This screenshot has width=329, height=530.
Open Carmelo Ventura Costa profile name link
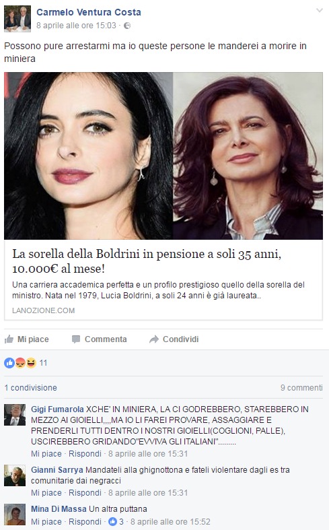[x=89, y=12]
